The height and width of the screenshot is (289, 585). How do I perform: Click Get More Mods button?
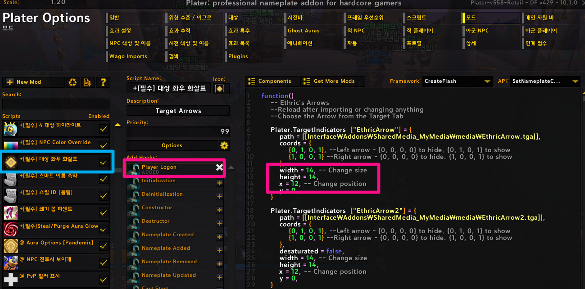(x=332, y=81)
